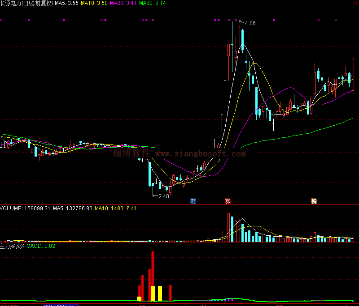Select the 长源电力 stock title label
Image resolution: width=359 pixels, height=306 pixels.
coord(26,3)
